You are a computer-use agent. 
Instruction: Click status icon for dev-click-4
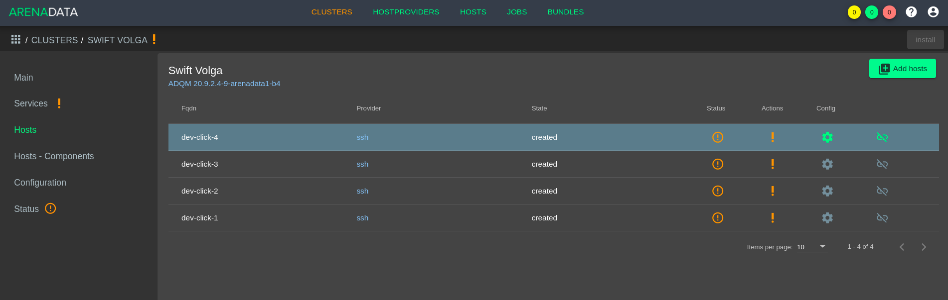[x=718, y=137]
